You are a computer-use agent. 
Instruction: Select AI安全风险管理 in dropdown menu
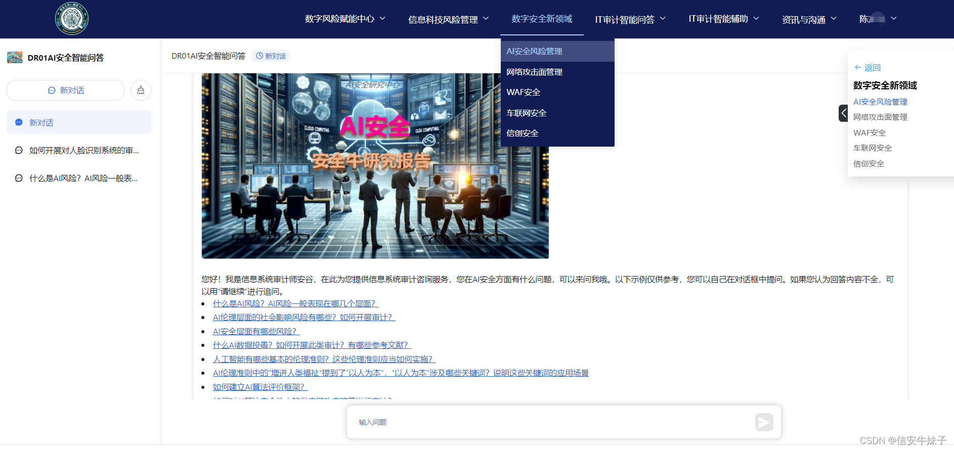[x=557, y=52]
